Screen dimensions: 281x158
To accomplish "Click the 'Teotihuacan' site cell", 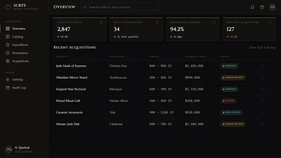I will click(x=118, y=78).
